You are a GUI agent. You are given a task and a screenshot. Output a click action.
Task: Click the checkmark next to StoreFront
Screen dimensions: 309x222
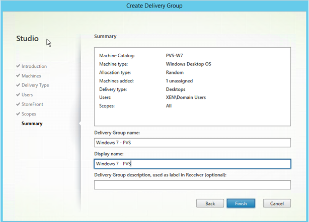[18, 104]
